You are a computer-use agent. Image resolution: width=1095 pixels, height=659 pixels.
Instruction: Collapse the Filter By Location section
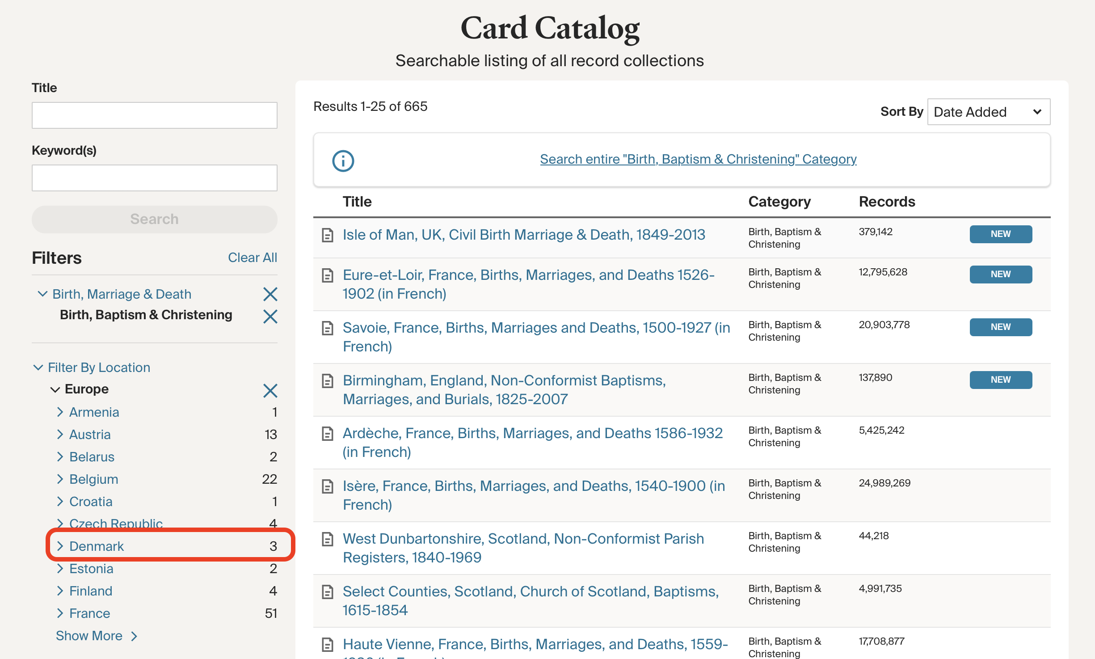click(x=38, y=368)
